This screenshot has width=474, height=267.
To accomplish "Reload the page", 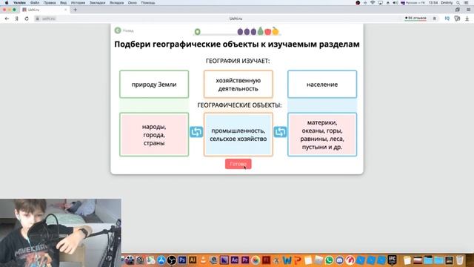I will pos(27,19).
